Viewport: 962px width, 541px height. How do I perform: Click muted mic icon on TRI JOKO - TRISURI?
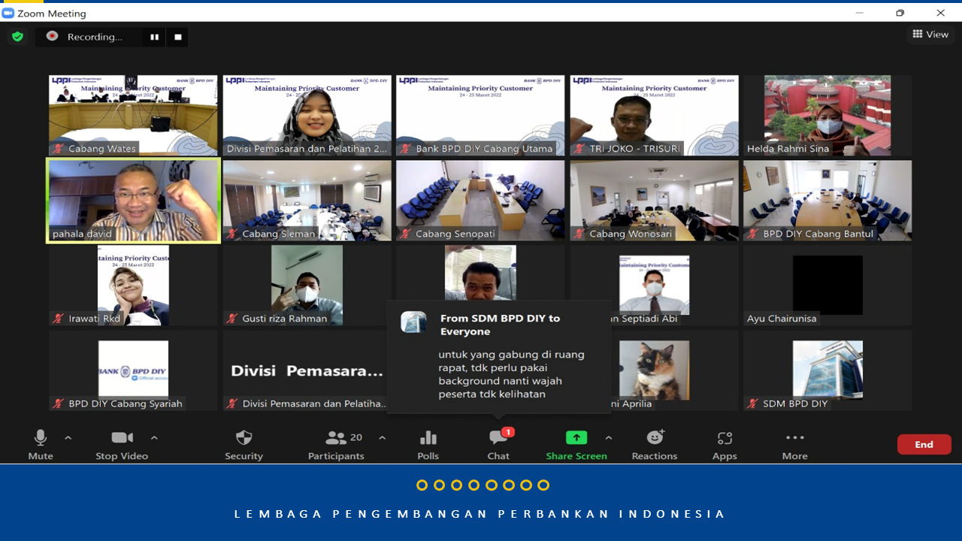point(579,149)
